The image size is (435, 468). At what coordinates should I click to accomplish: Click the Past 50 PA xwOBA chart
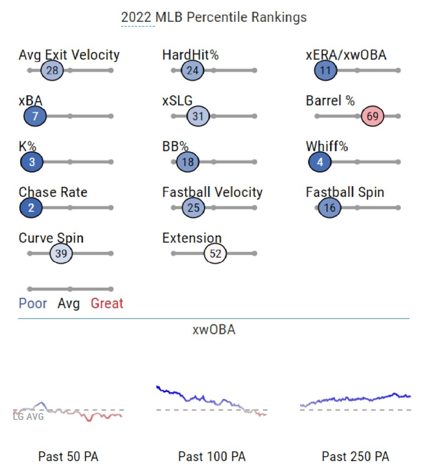point(68,411)
